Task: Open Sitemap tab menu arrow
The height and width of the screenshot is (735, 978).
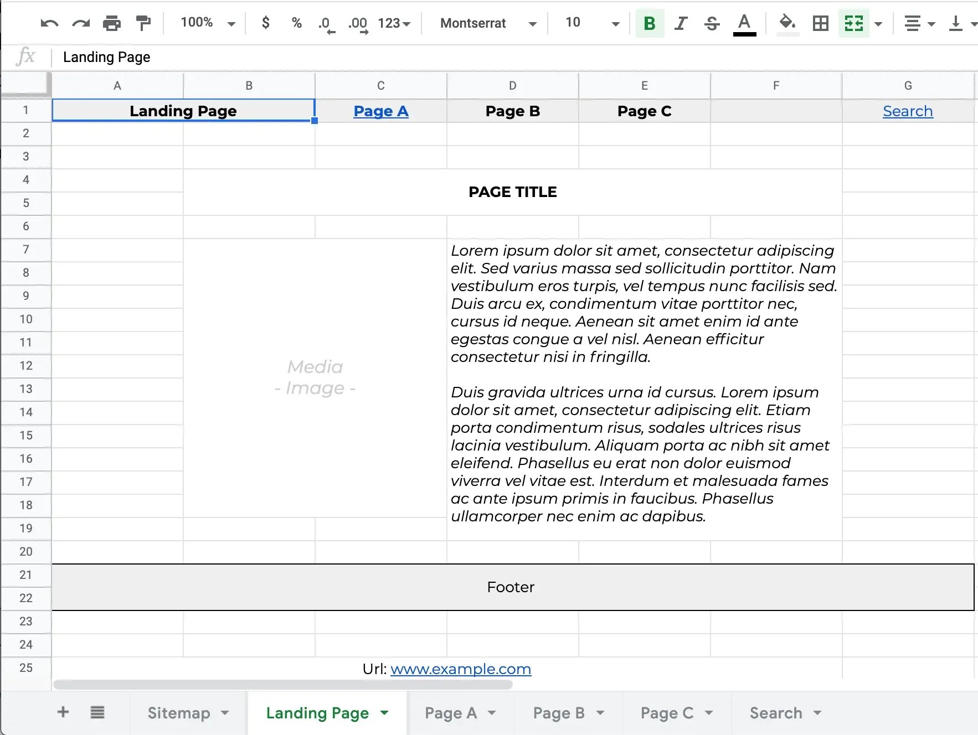Action: 225,713
